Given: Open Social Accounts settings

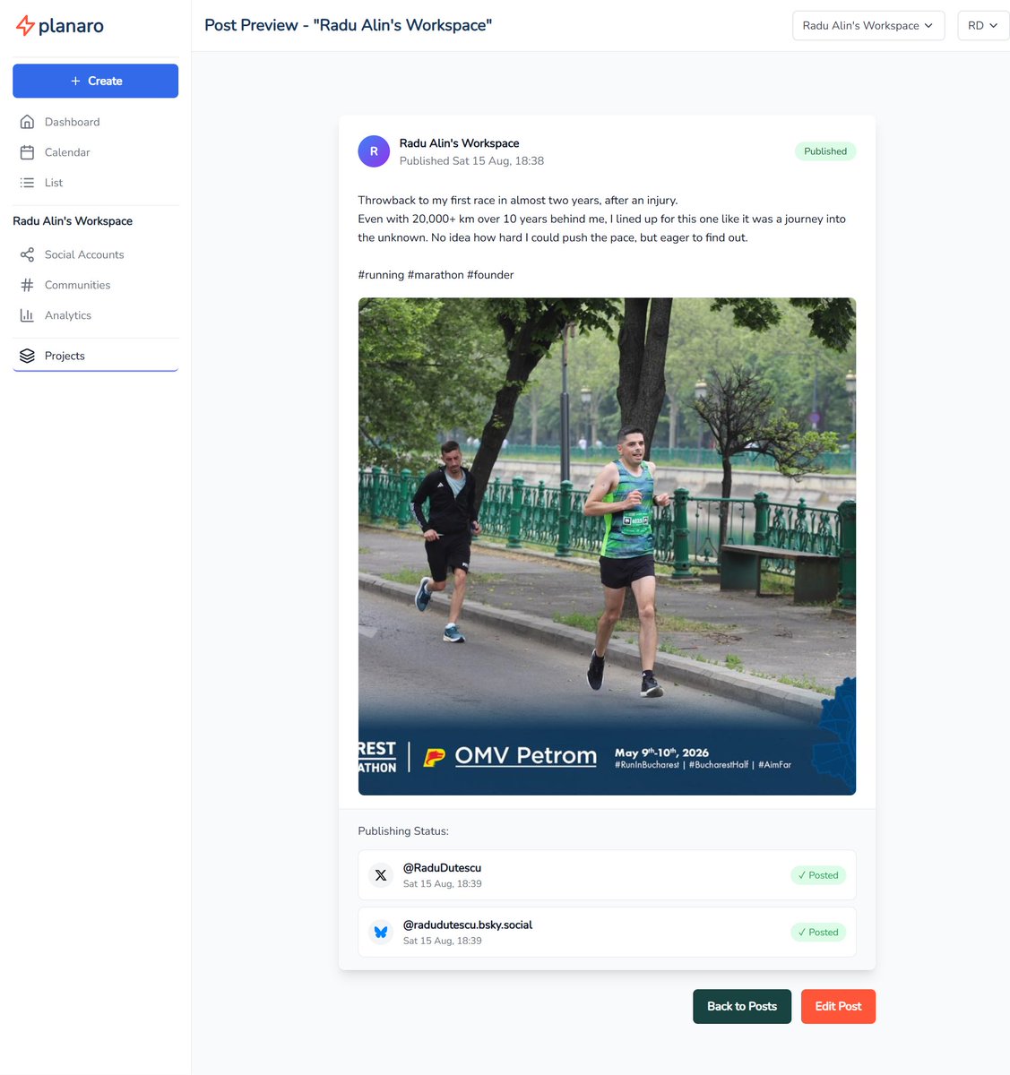Looking at the screenshot, I should click(x=95, y=254).
